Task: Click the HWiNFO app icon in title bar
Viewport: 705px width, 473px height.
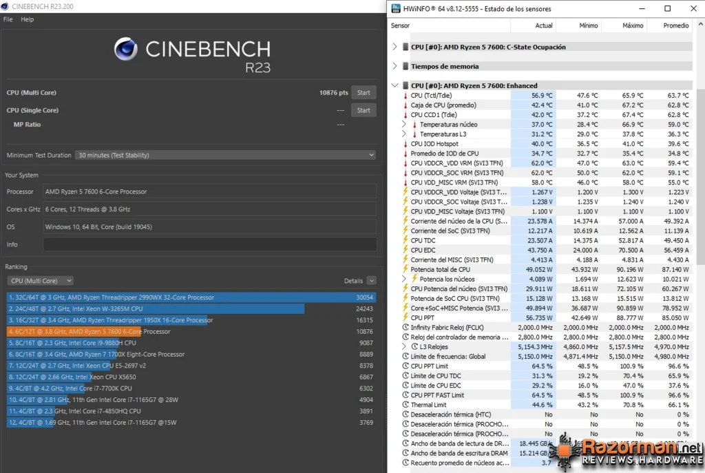Action: click(396, 8)
